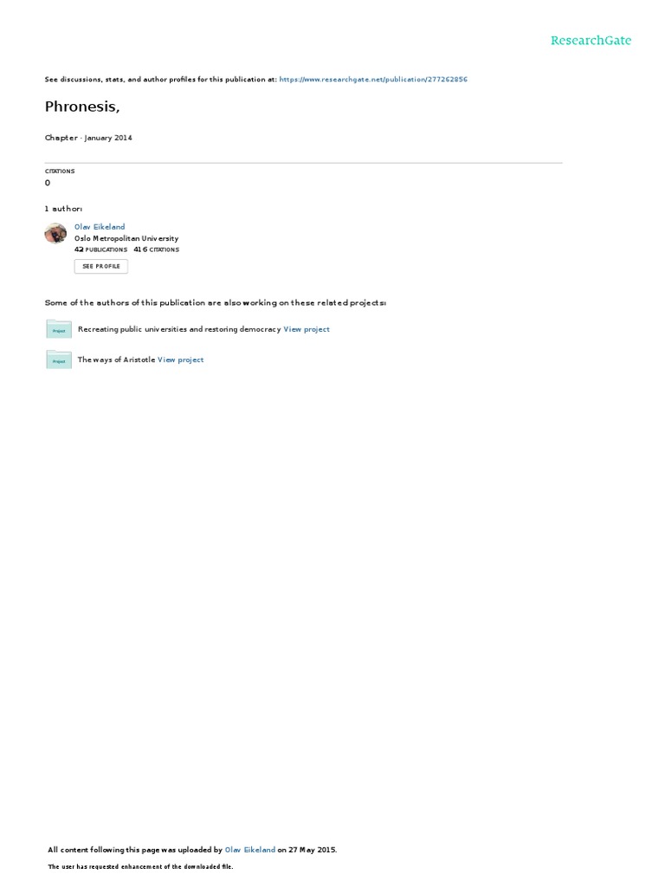
Task: Click the ResearchGate logo
Action: (x=591, y=40)
